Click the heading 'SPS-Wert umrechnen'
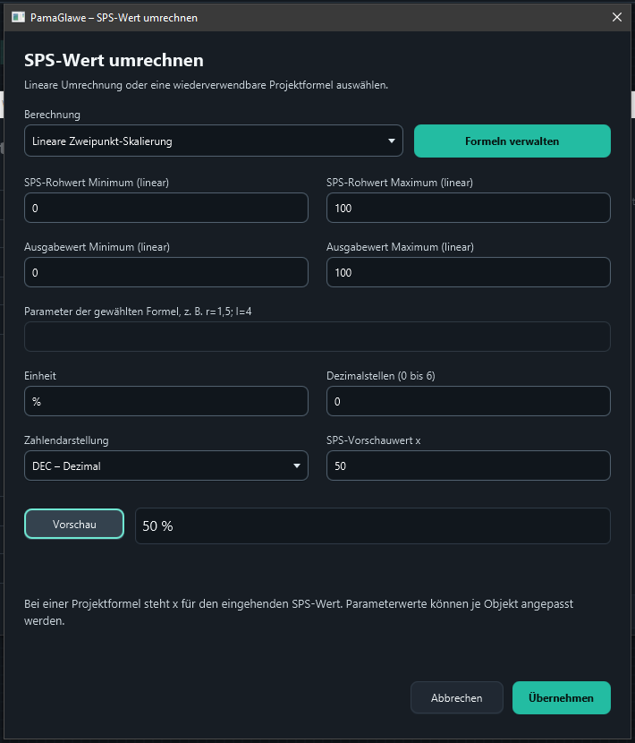 tap(114, 60)
